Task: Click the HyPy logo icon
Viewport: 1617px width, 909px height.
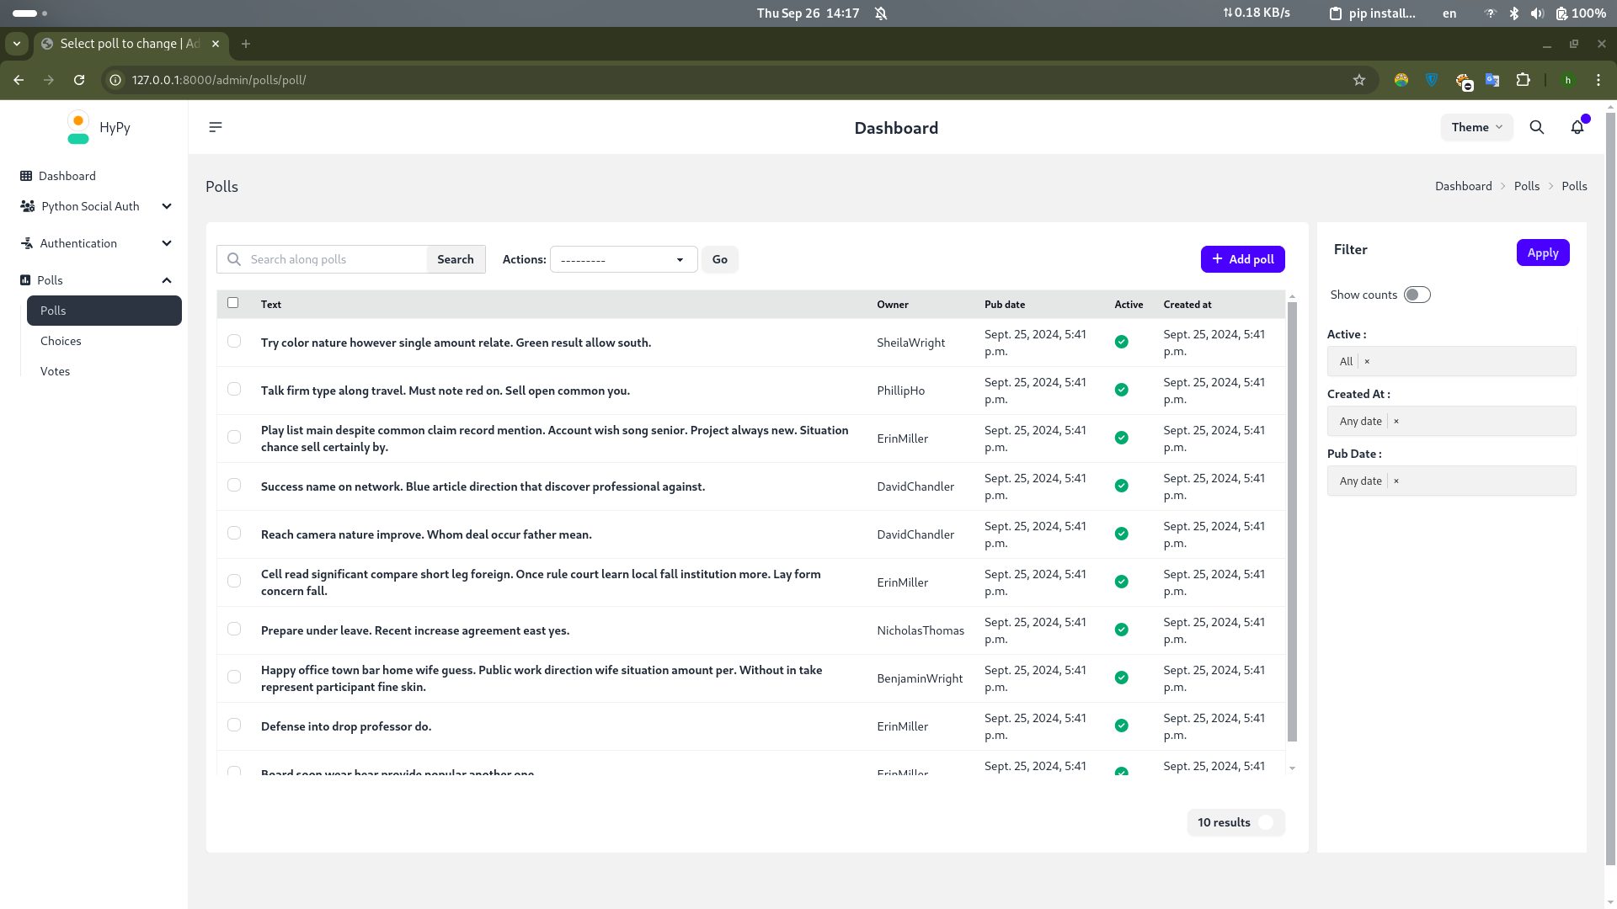Action: (x=78, y=127)
